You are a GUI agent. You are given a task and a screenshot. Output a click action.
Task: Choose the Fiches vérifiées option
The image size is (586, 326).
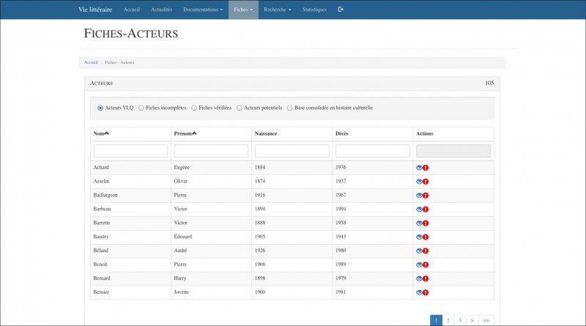pos(194,108)
